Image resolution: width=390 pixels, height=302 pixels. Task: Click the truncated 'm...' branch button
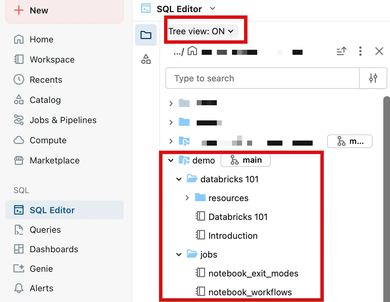tap(350, 141)
